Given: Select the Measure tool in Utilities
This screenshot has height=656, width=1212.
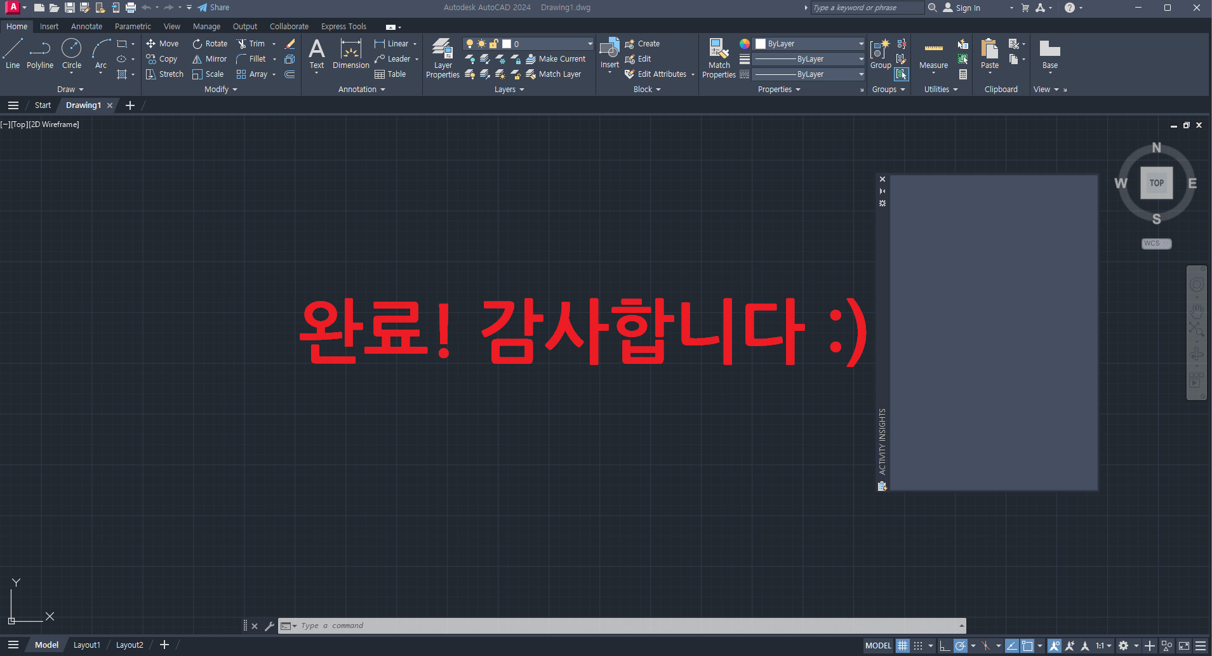Looking at the screenshot, I should pyautogui.click(x=933, y=54).
